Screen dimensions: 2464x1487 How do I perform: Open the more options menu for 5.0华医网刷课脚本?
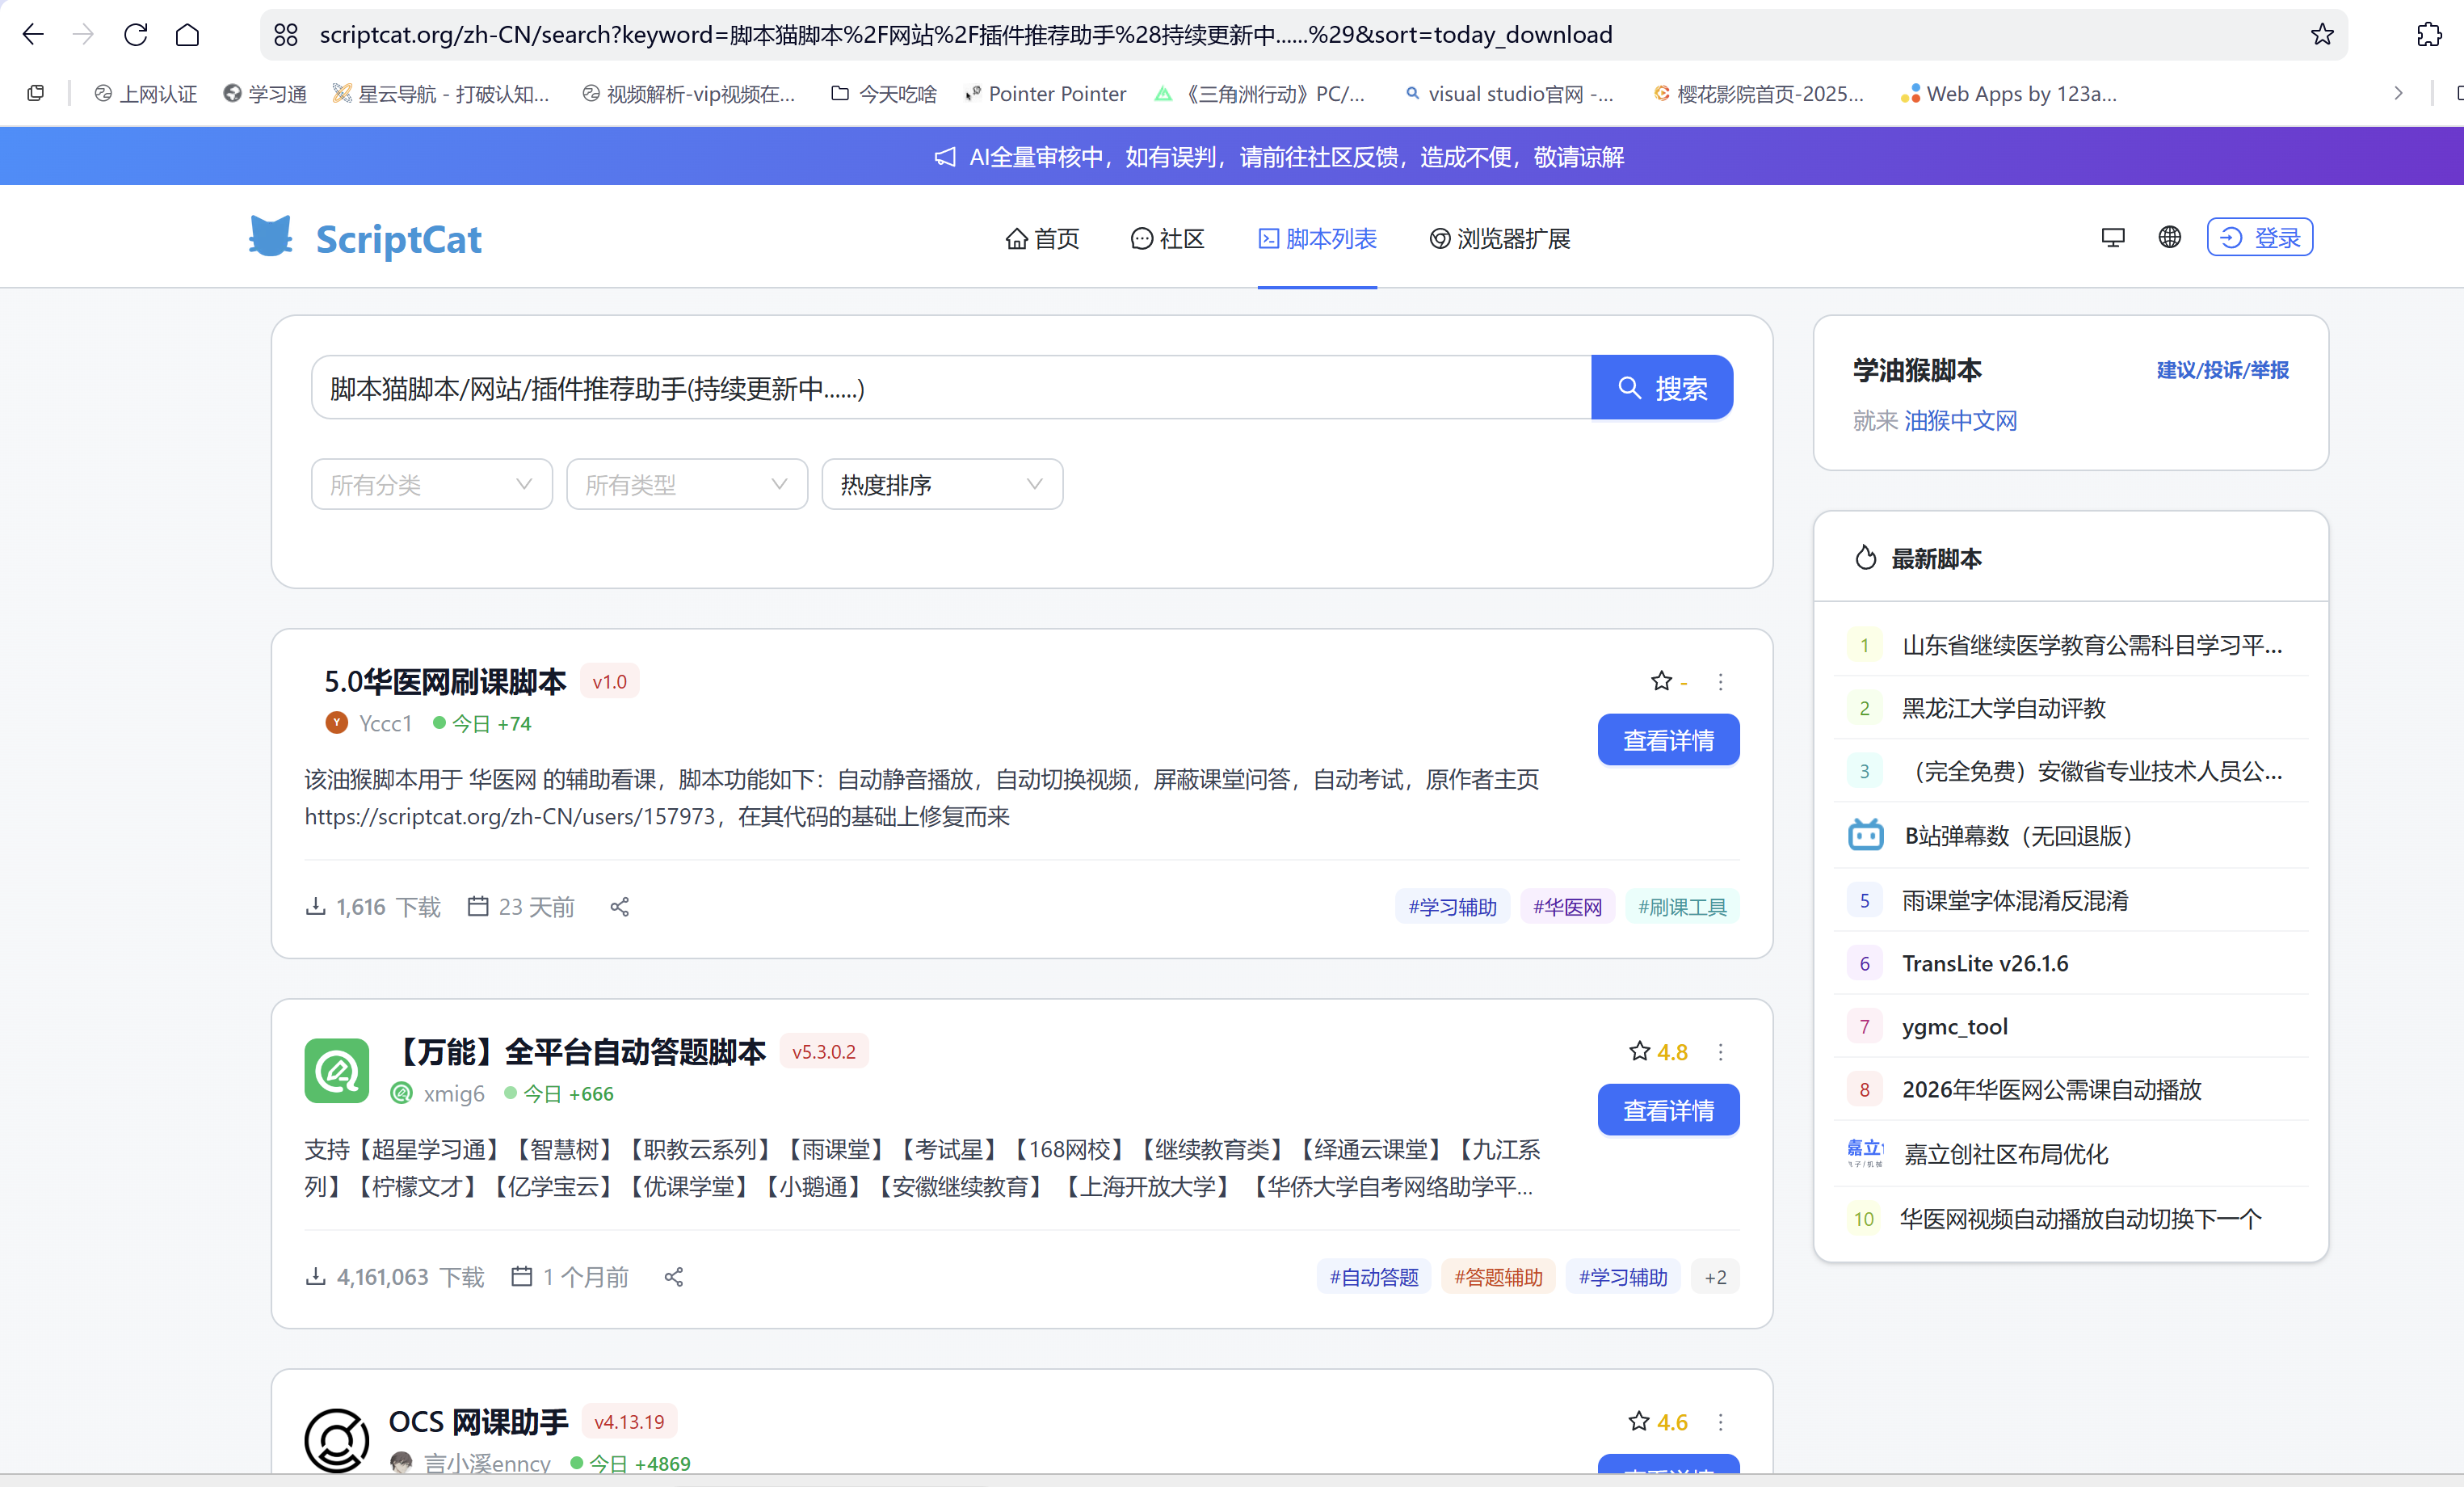[1720, 681]
